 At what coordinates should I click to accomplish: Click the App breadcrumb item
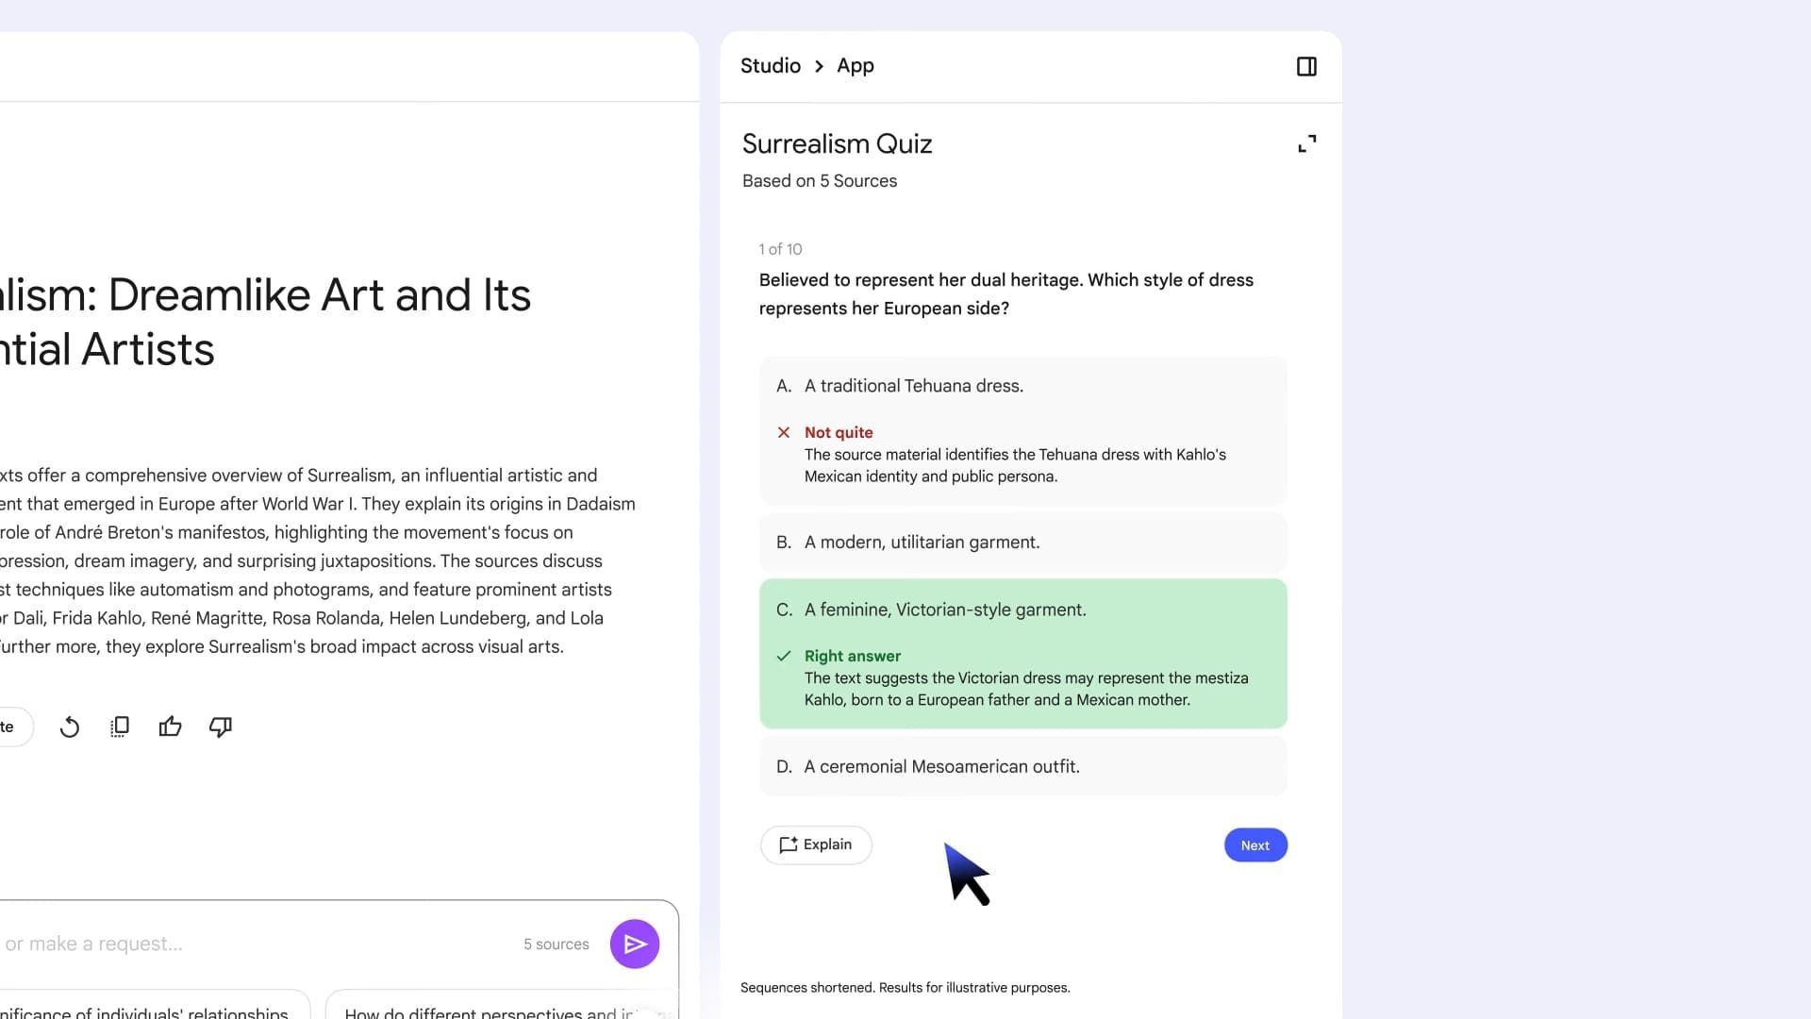(856, 66)
